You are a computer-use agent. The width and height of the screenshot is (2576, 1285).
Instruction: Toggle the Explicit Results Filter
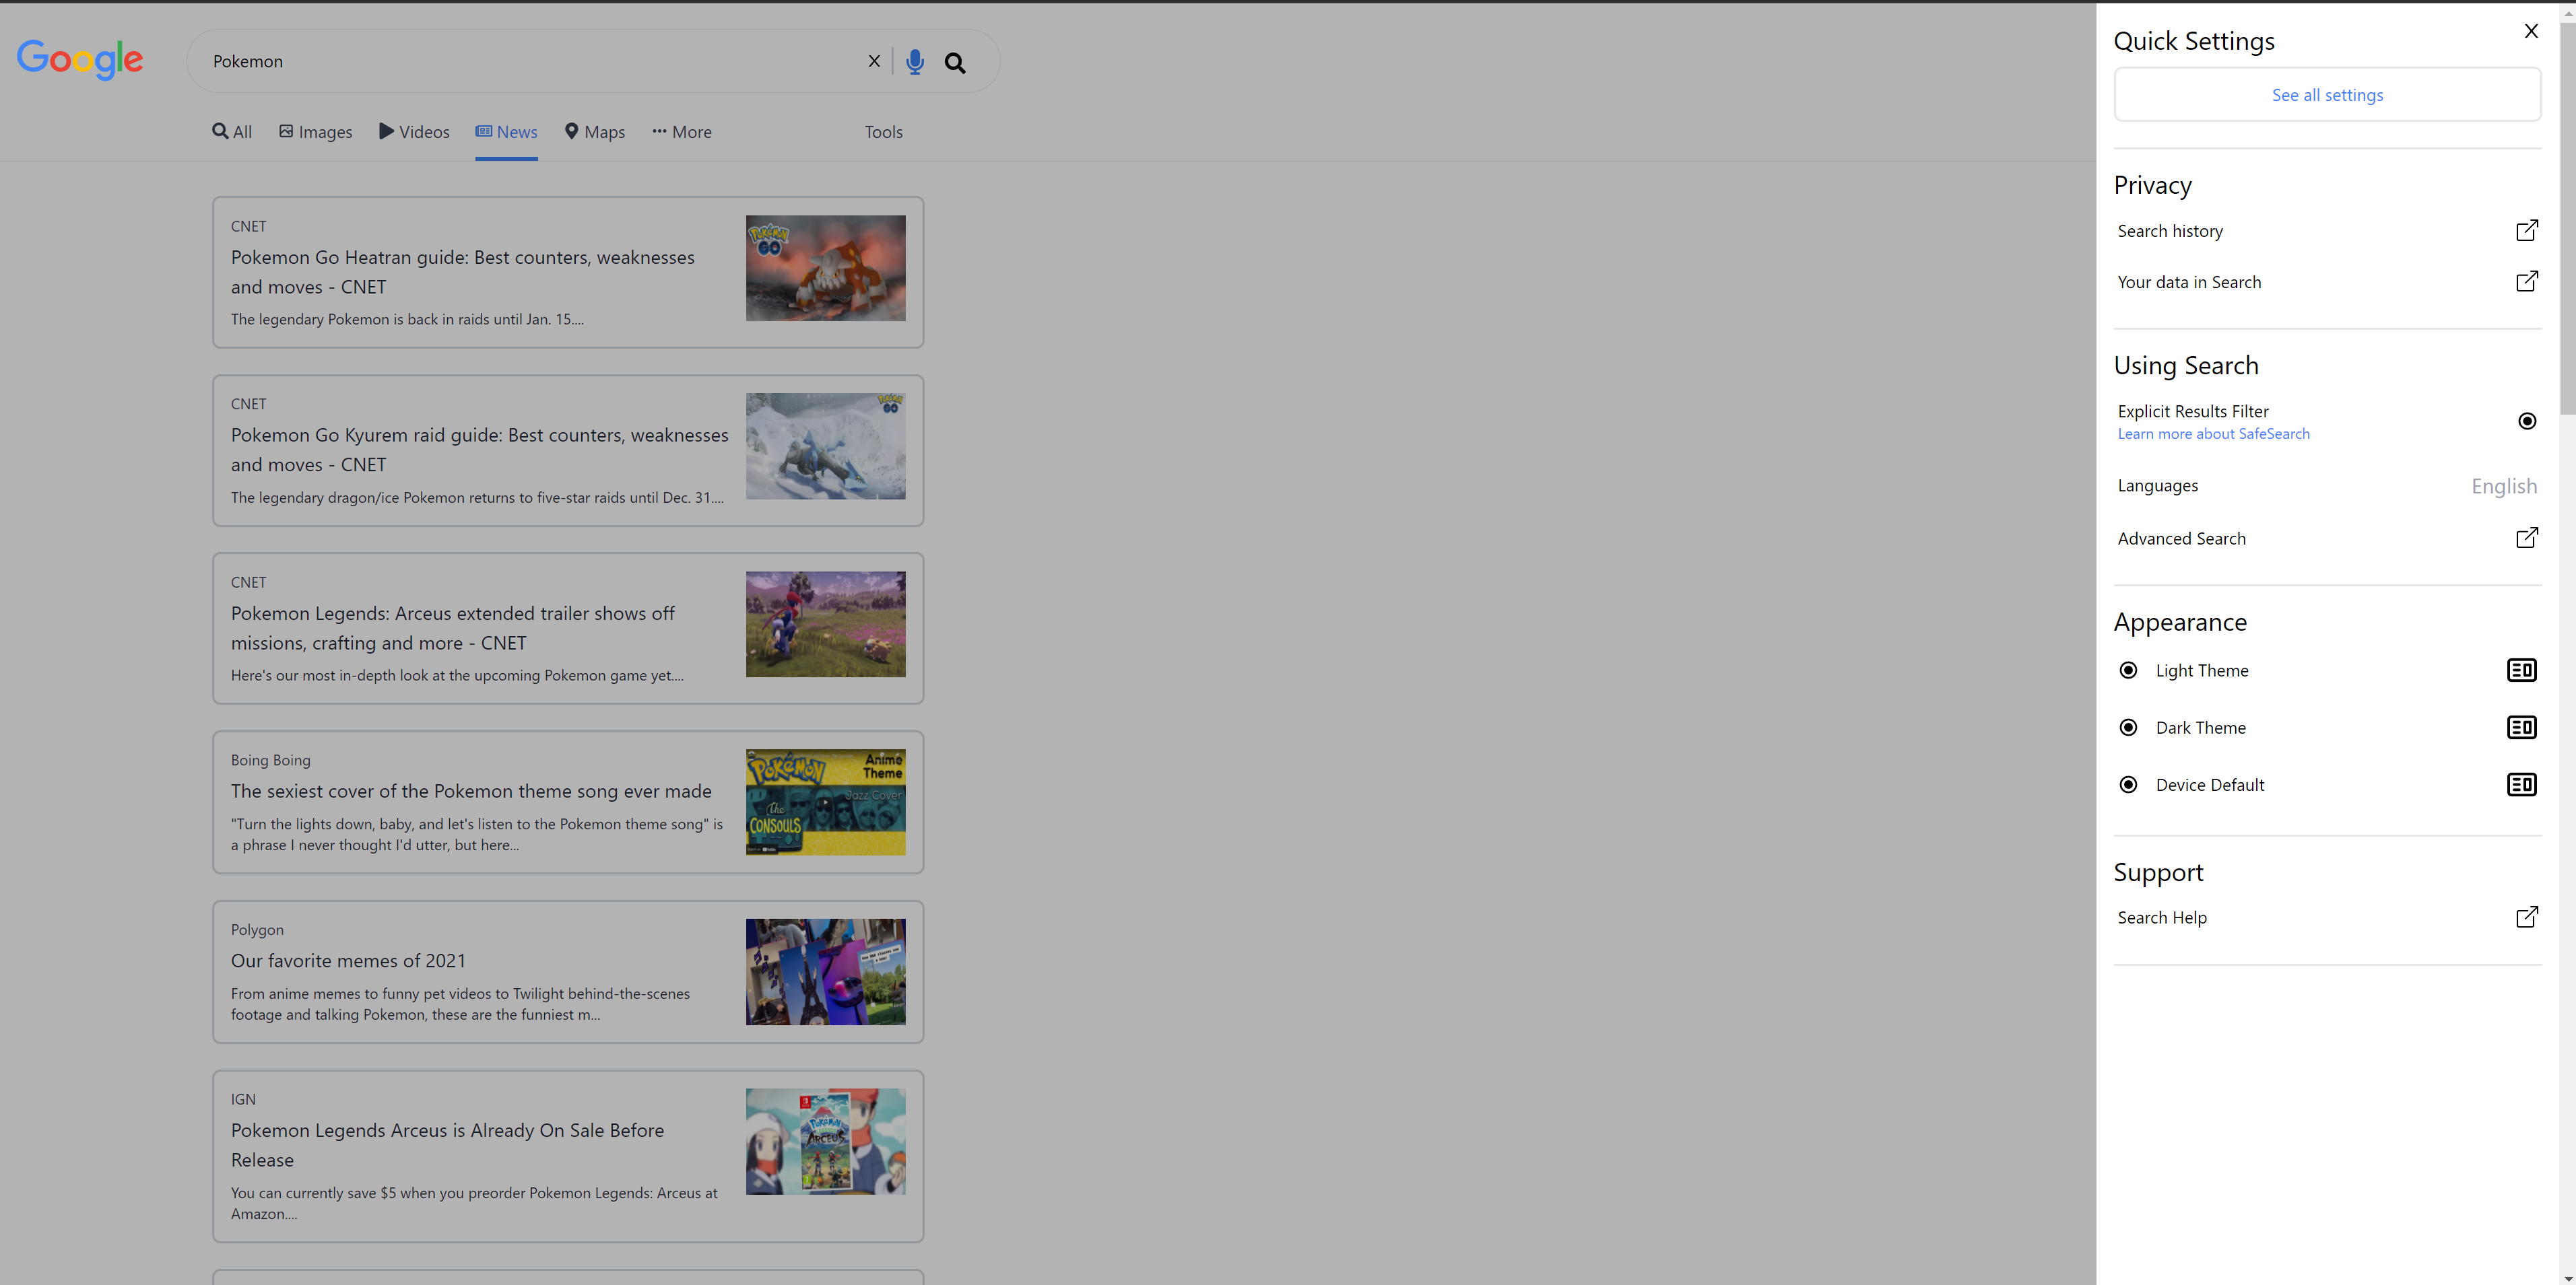[x=2526, y=421]
